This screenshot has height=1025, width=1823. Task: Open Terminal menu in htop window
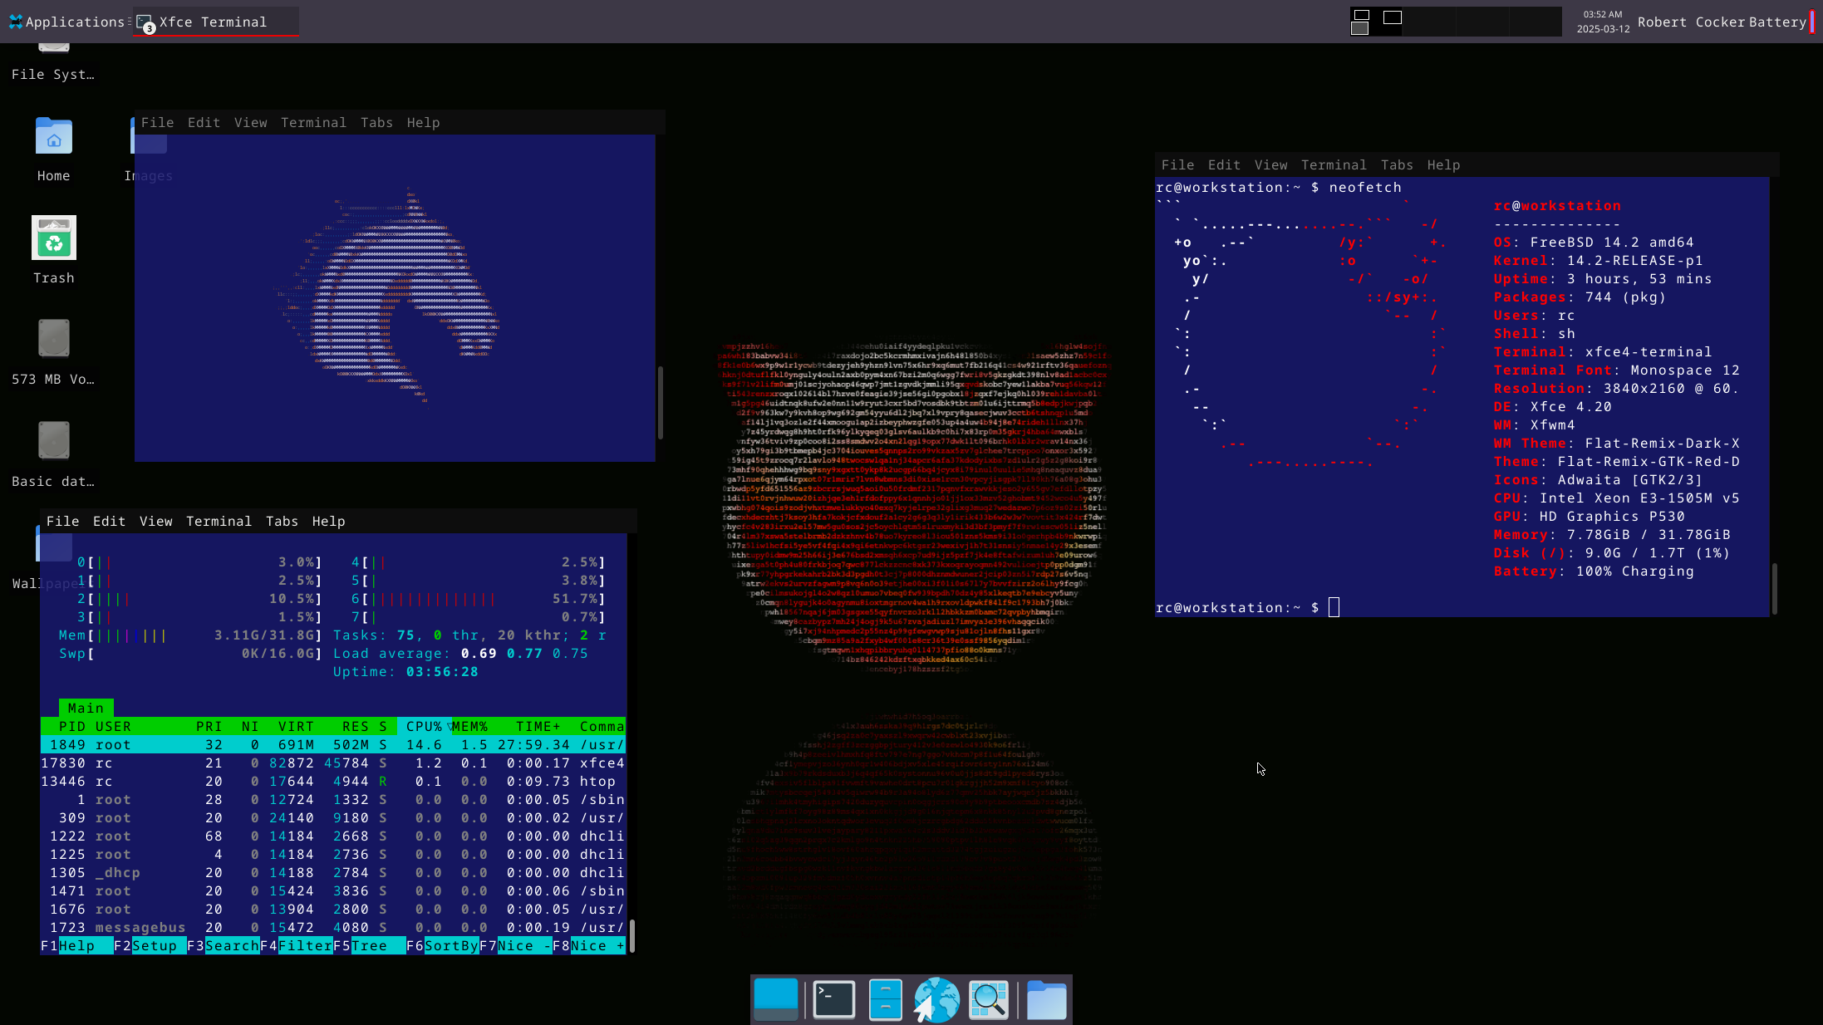pyautogui.click(x=219, y=522)
